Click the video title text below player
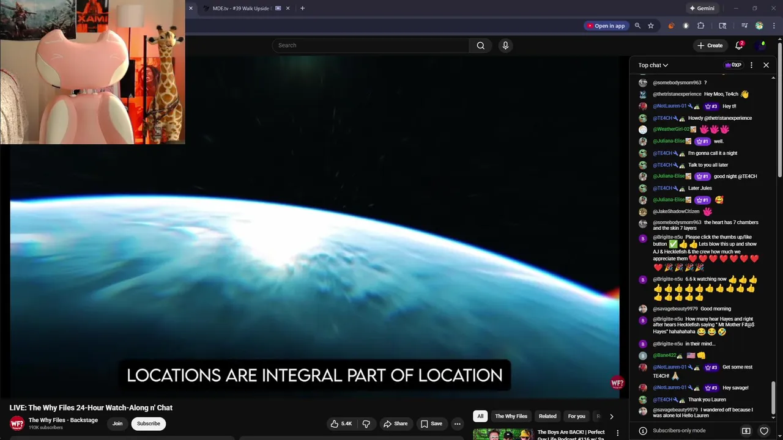783x440 pixels. point(91,408)
